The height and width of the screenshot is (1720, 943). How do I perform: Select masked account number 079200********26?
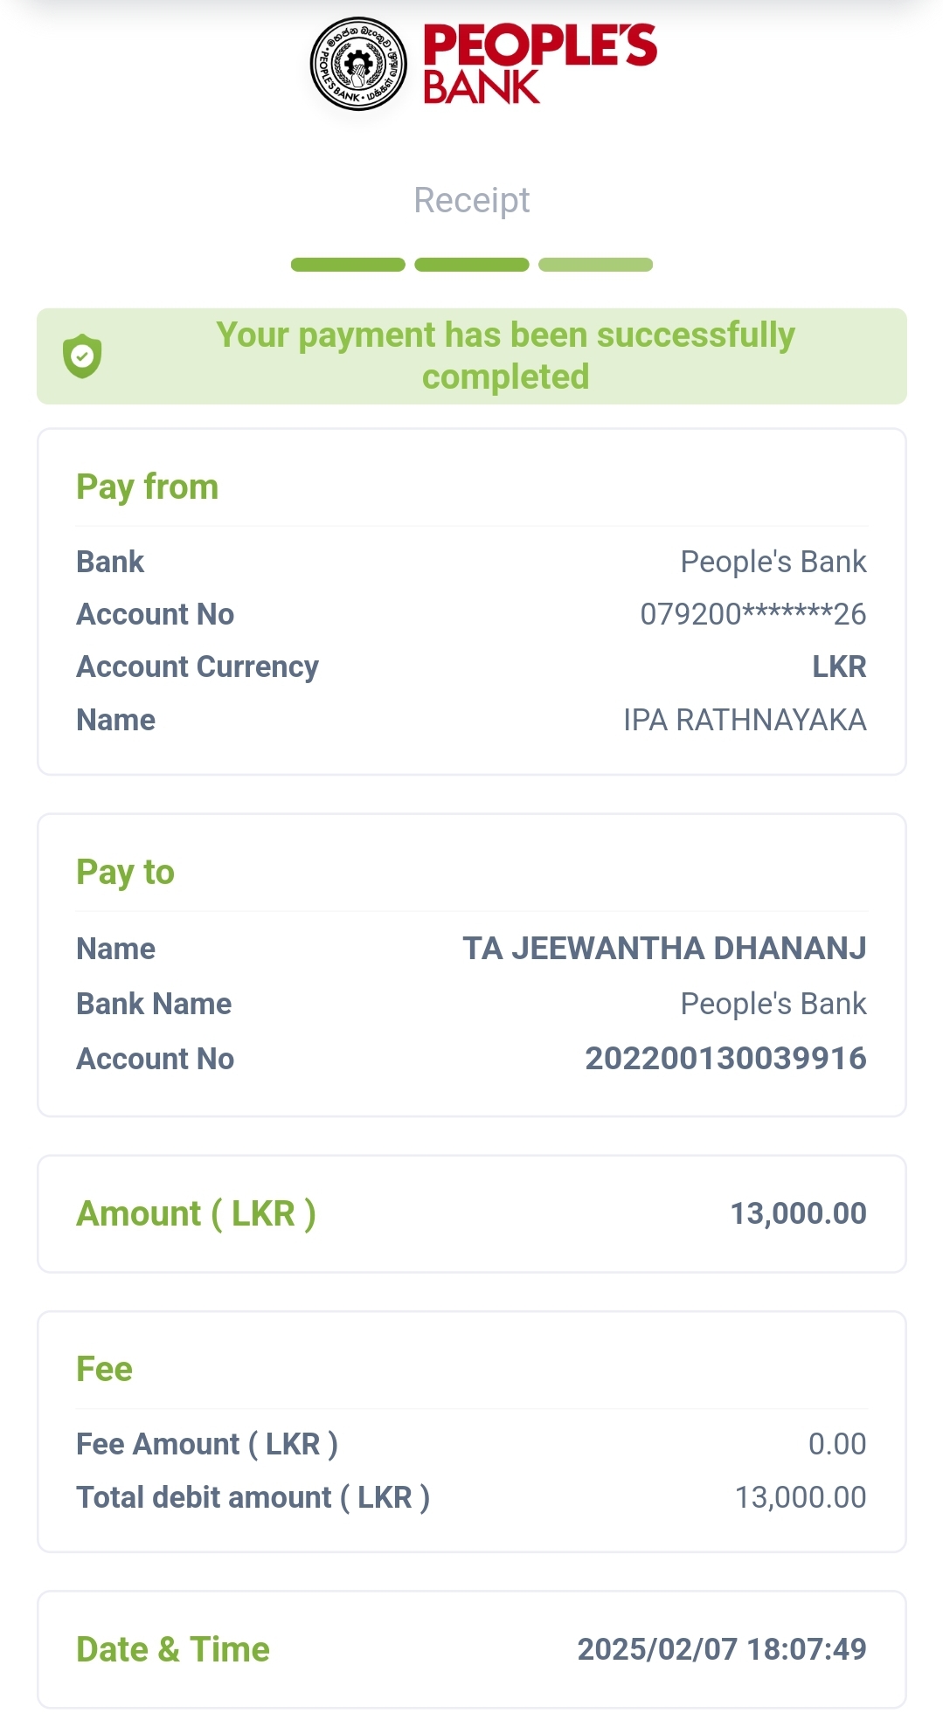tap(752, 614)
